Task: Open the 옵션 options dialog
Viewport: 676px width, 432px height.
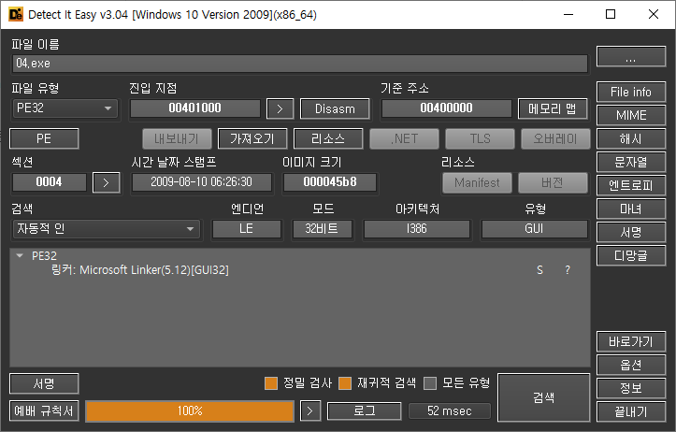Action: click(x=631, y=365)
